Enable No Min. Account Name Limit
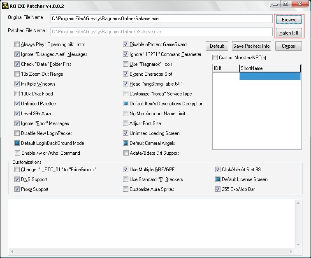The width and height of the screenshot is (311, 258). pos(125,114)
